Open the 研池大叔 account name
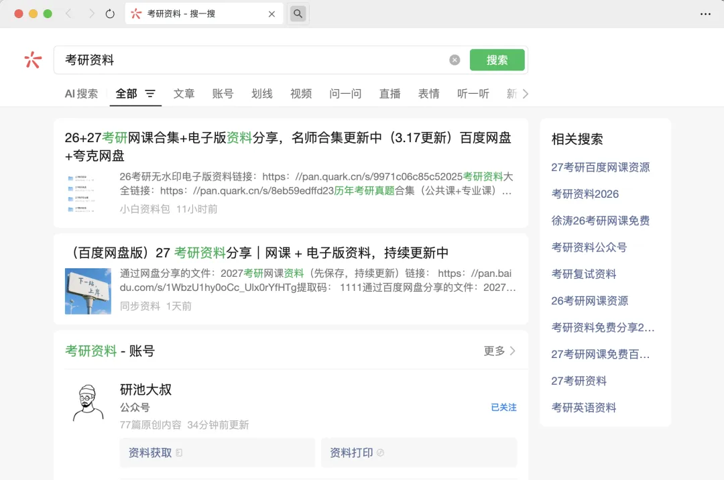Viewport: 724px width, 480px height. click(145, 389)
